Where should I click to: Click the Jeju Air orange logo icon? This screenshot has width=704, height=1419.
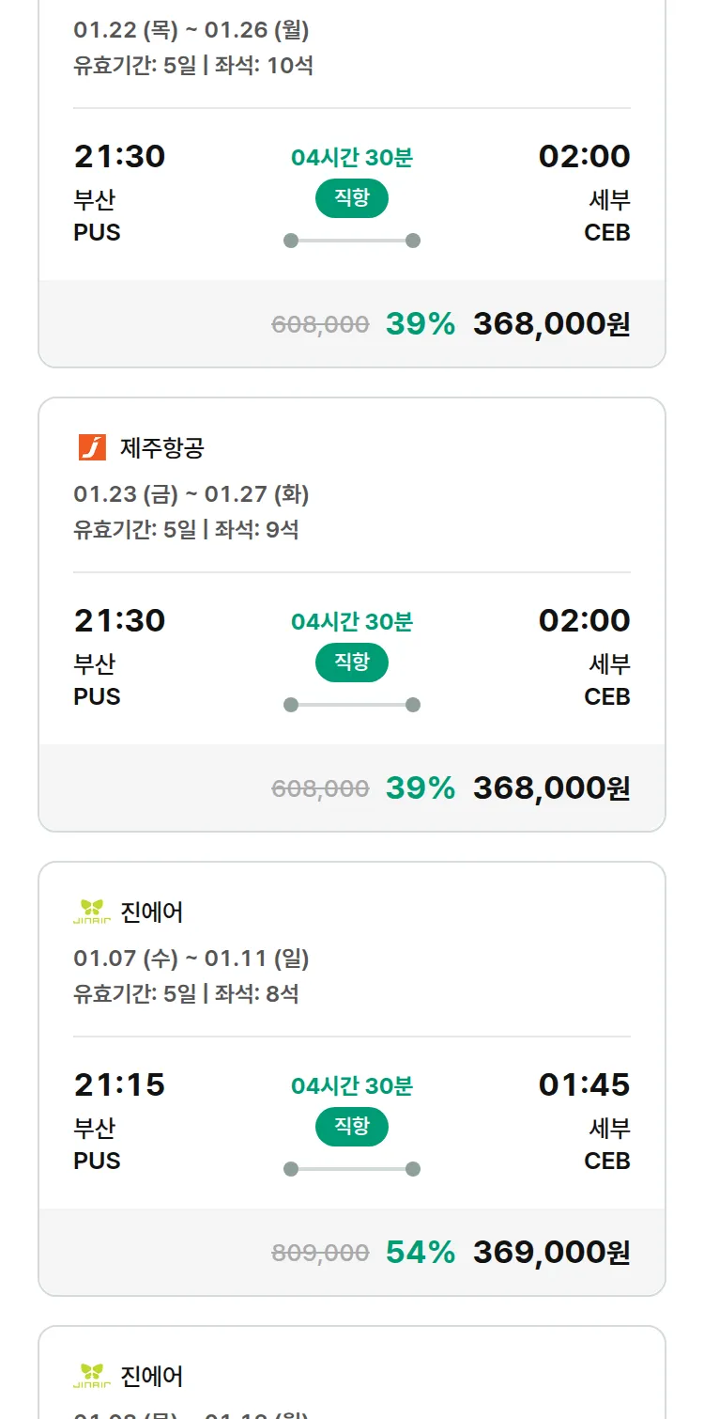click(92, 447)
